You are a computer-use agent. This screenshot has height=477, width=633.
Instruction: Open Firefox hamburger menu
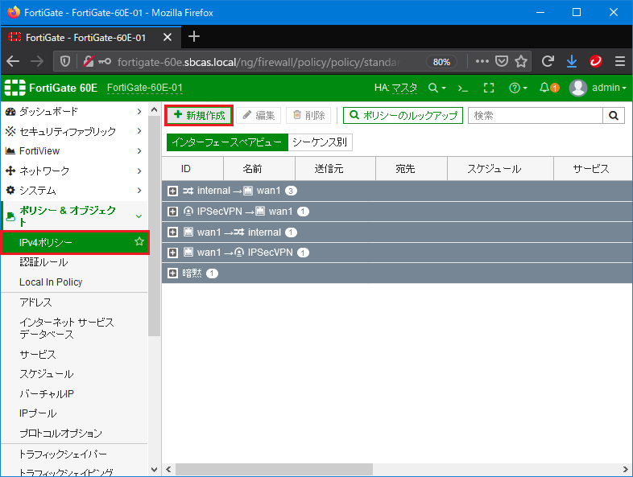pyautogui.click(x=620, y=61)
